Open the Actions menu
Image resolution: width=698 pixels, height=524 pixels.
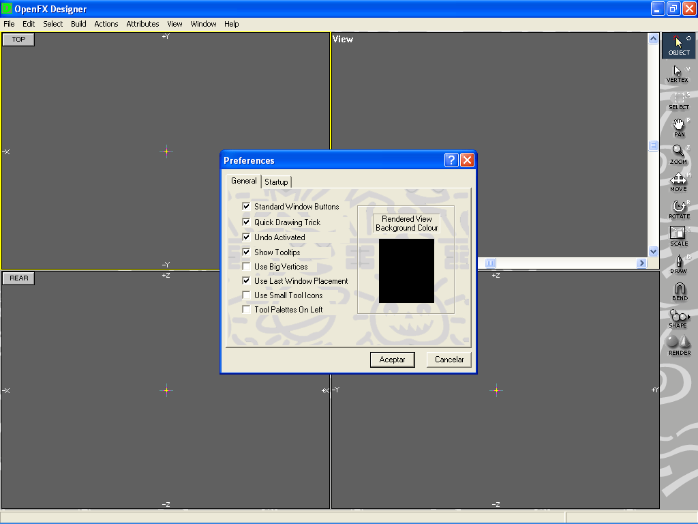point(106,24)
